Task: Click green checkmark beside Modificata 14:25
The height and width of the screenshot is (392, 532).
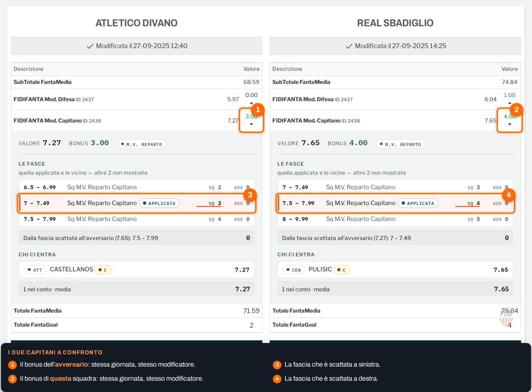Action: point(349,46)
